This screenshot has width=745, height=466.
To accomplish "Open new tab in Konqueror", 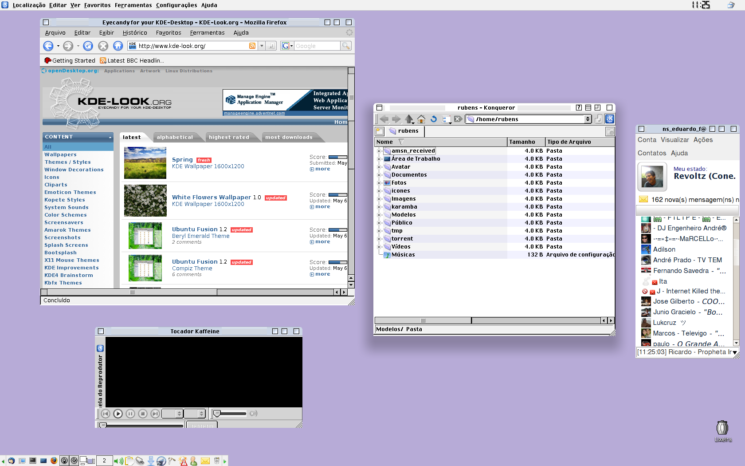I will 380,131.
